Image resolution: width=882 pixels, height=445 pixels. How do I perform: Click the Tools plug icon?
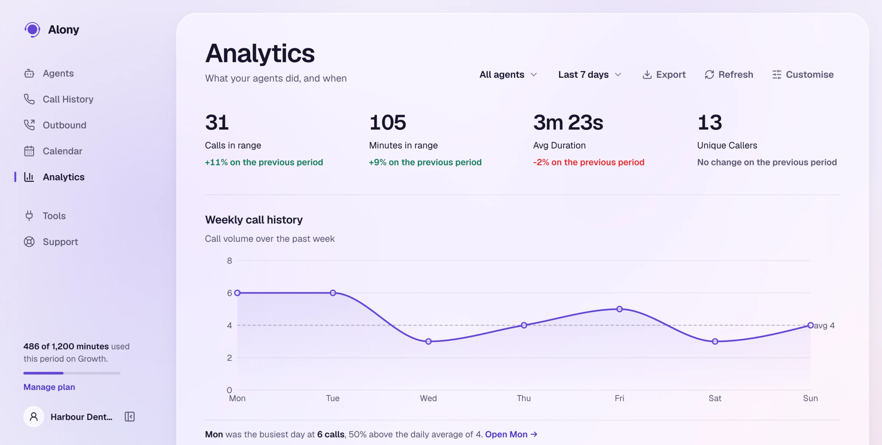click(x=29, y=216)
